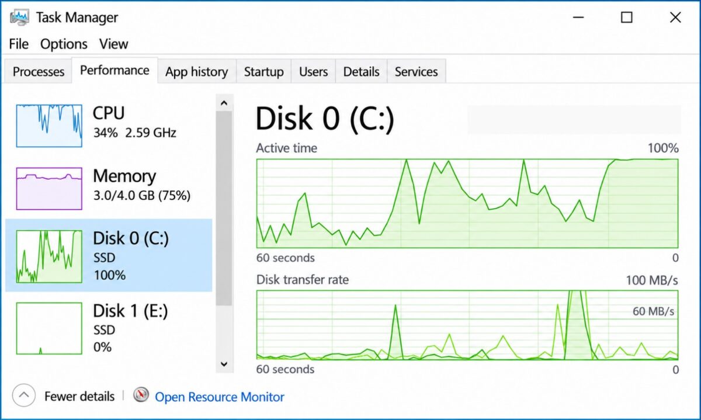Click the Disk 0 (C:) heading
The height and width of the screenshot is (420, 701).
[325, 119]
